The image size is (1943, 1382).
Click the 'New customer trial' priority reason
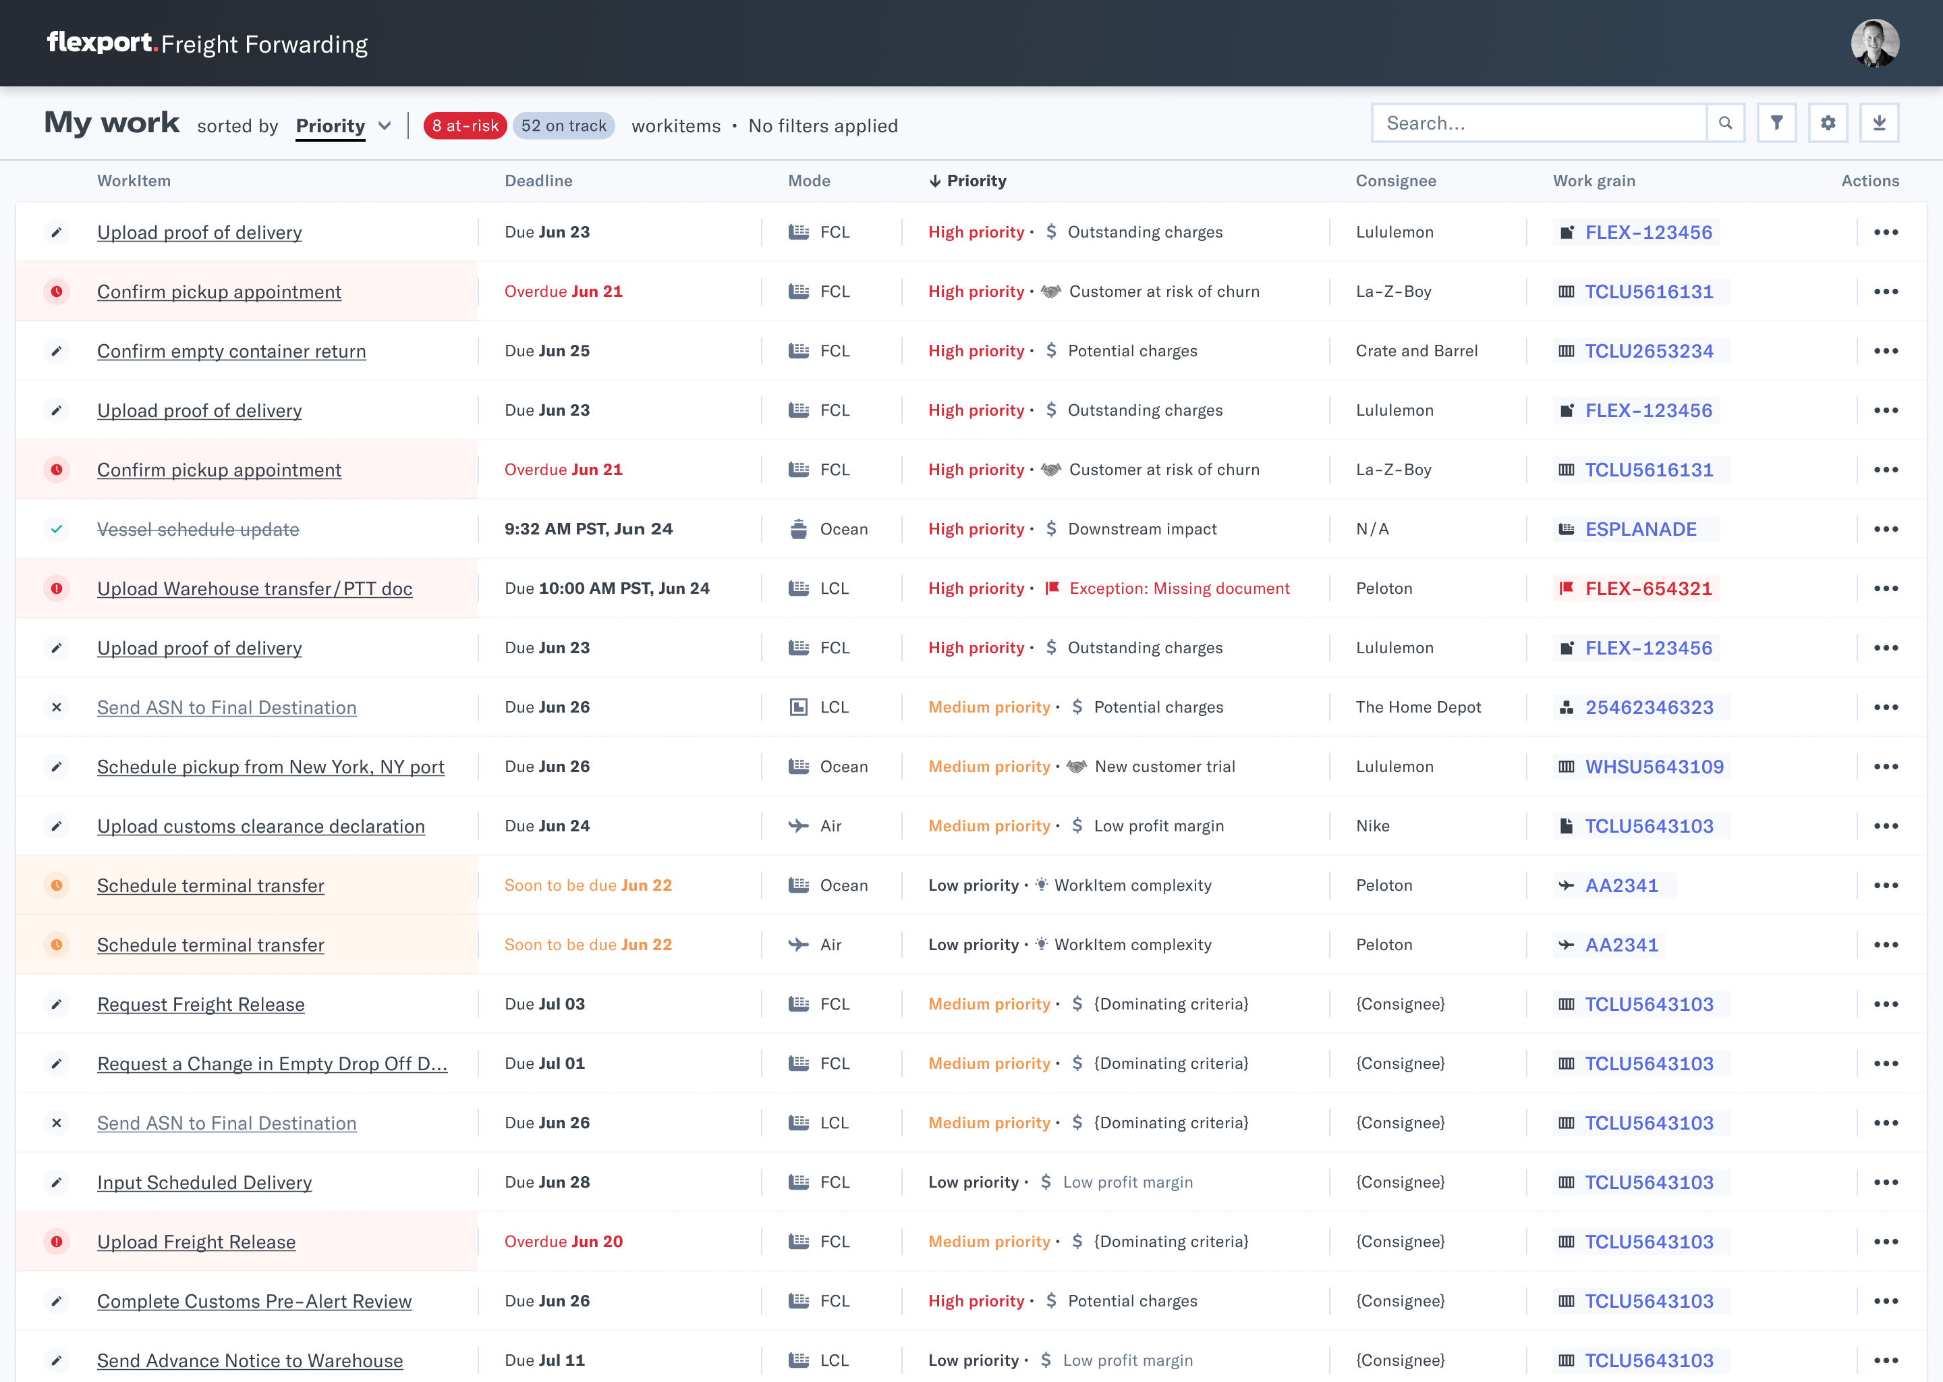(1164, 767)
